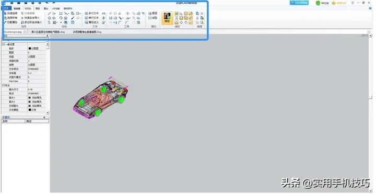Click the properties panel scroll-up arrow
The image size is (376, 194).
click(47, 44)
